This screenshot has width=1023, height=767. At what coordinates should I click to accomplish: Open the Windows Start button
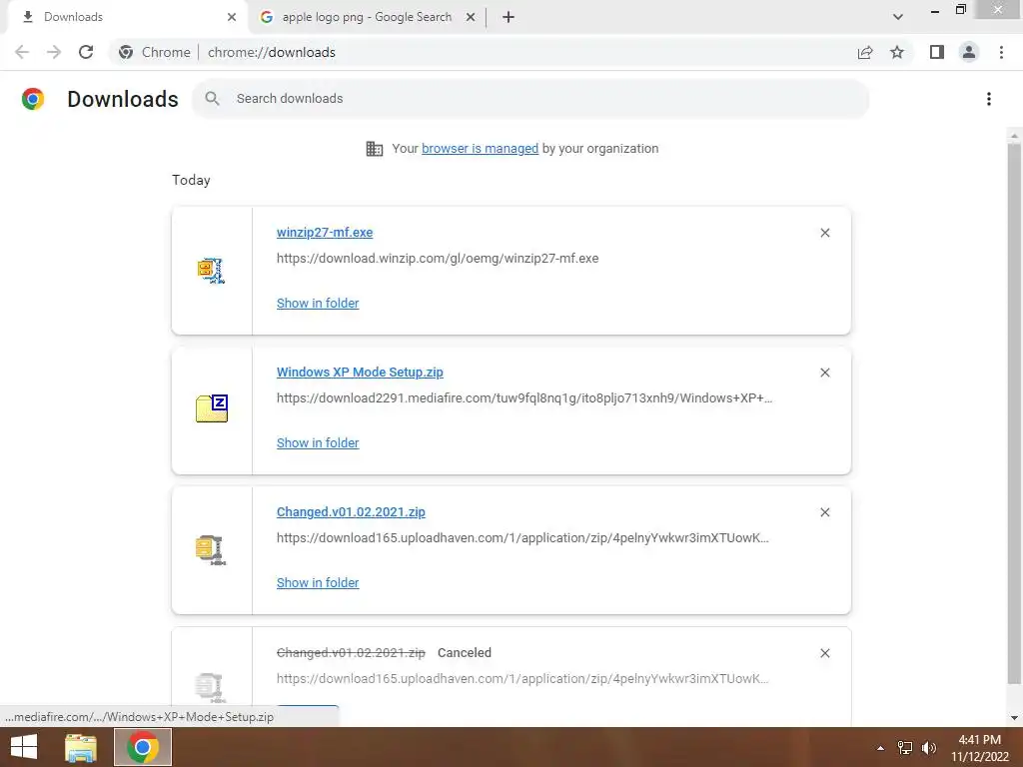tap(24, 747)
